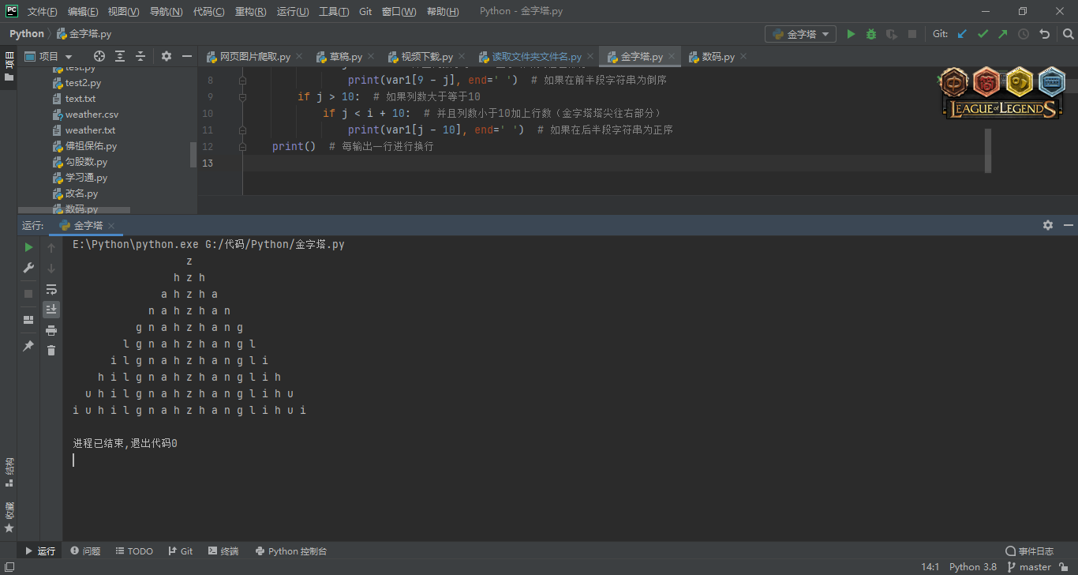Image resolution: width=1078 pixels, height=575 pixels.
Task: Pin the run tab with the pin icon
Action: (x=28, y=346)
